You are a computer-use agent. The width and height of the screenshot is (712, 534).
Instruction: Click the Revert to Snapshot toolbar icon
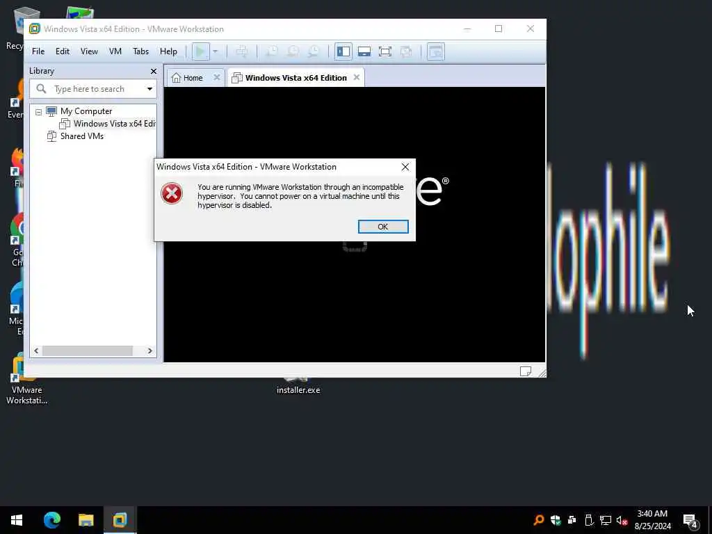pyautogui.click(x=293, y=51)
